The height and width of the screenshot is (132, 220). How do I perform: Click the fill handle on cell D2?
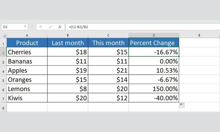point(179,56)
